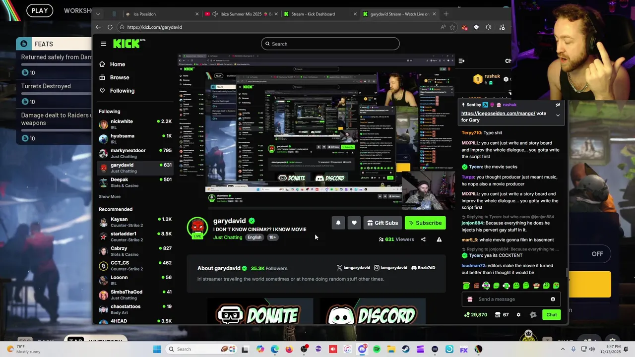This screenshot has height=357, width=635.
Task: Open starladder1 in Recommended list
Action: 135,237
